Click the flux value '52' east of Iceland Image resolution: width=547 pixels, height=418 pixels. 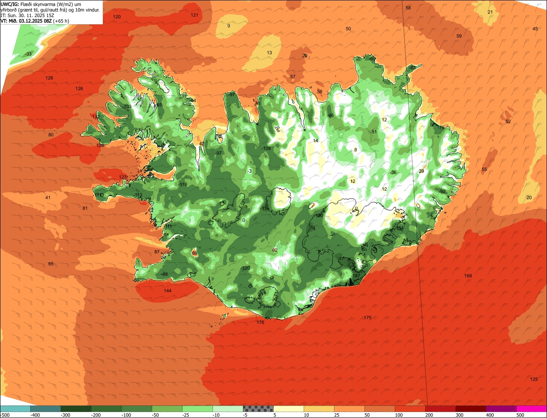click(508, 121)
